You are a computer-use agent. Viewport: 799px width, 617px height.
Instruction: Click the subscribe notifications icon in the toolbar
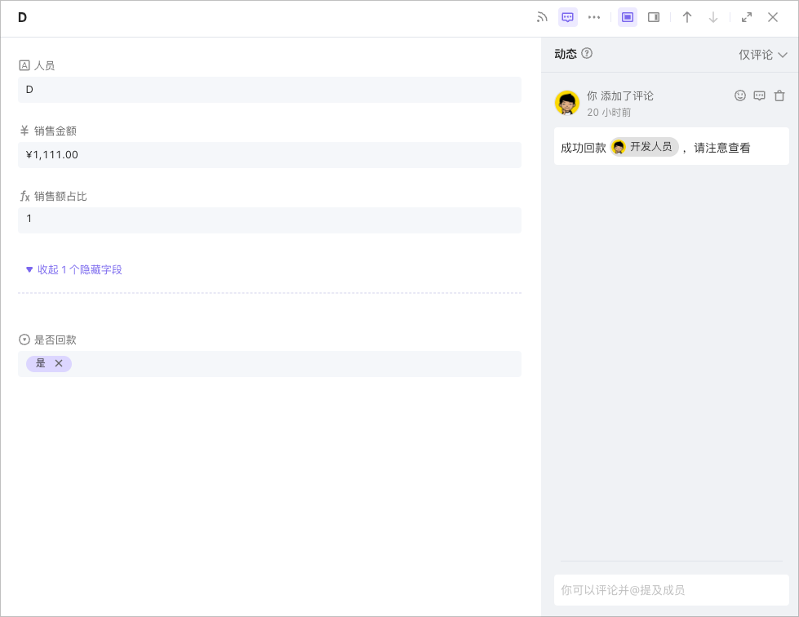541,16
